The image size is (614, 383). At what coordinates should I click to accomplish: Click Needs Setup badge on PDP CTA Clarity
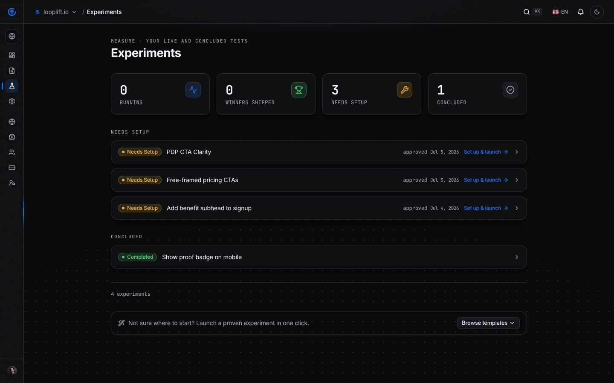140,152
